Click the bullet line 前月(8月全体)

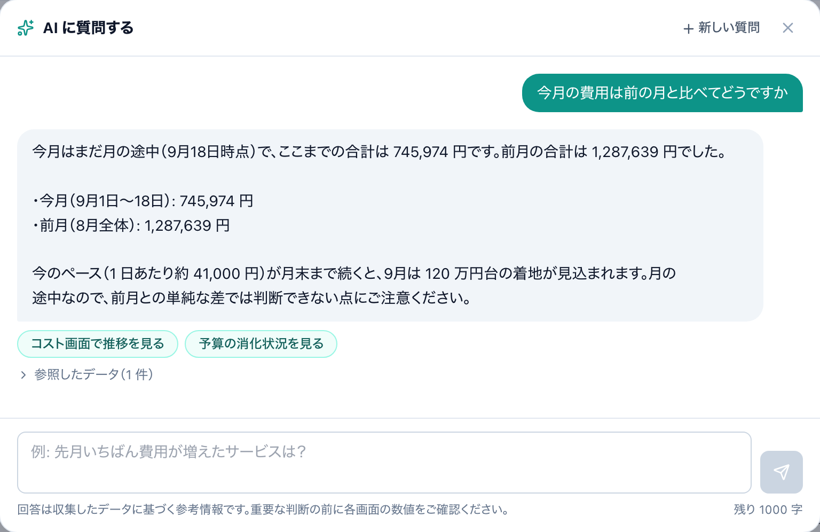click(131, 225)
